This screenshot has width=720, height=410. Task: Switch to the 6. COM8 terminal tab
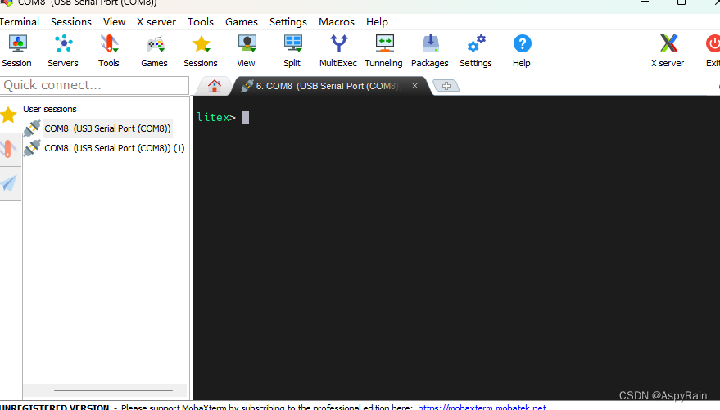(x=328, y=86)
